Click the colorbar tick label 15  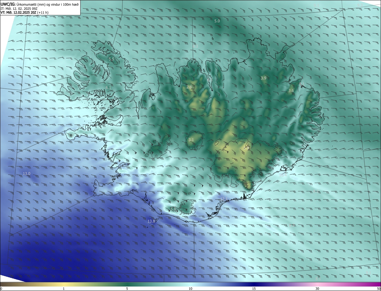coord(254,289)
